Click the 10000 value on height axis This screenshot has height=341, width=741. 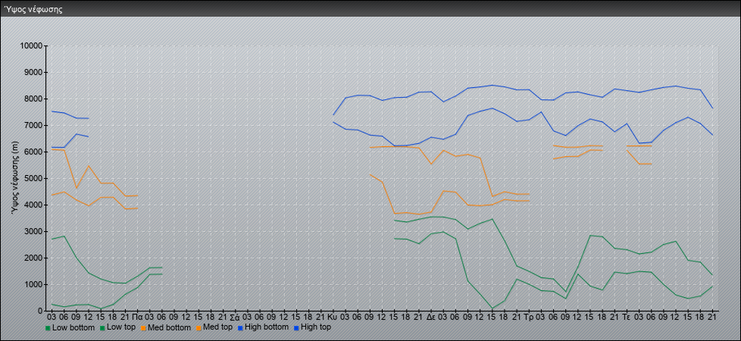30,46
